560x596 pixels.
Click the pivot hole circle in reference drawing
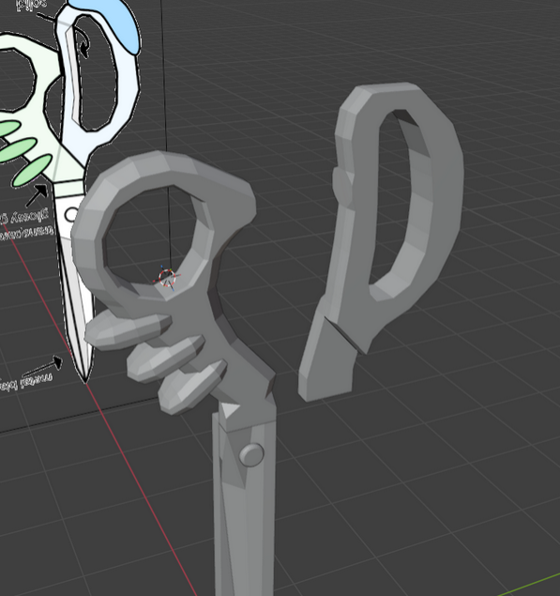pyautogui.click(x=70, y=215)
